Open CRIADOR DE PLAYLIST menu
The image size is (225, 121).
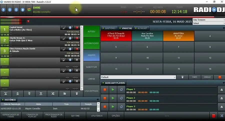point(32,116)
